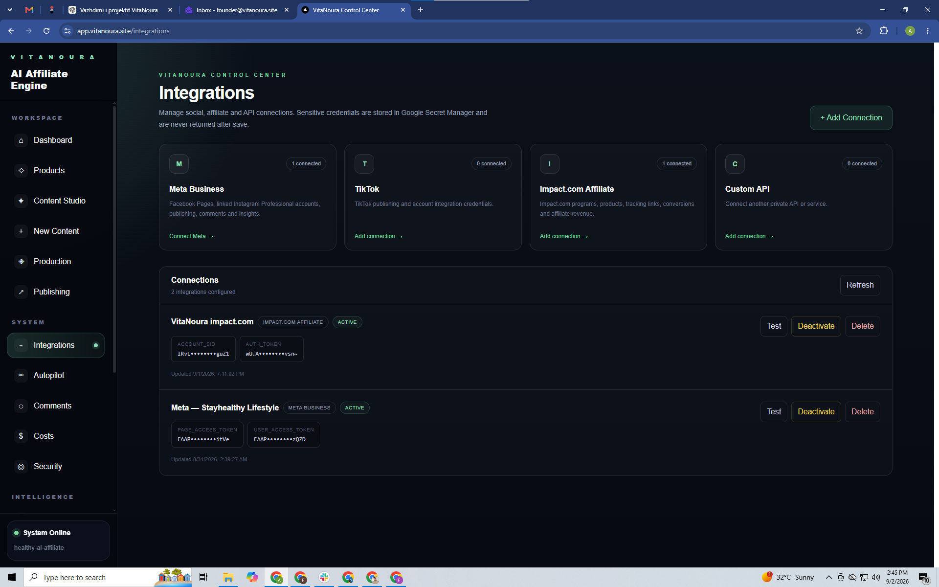The width and height of the screenshot is (939, 587).
Task: Open Slack from the taskbar
Action: pos(324,578)
